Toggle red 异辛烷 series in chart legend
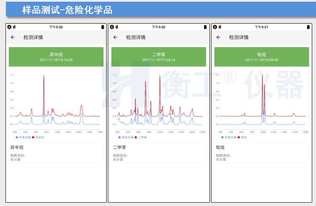Screen dimensions: 316x206 tap(39, 137)
